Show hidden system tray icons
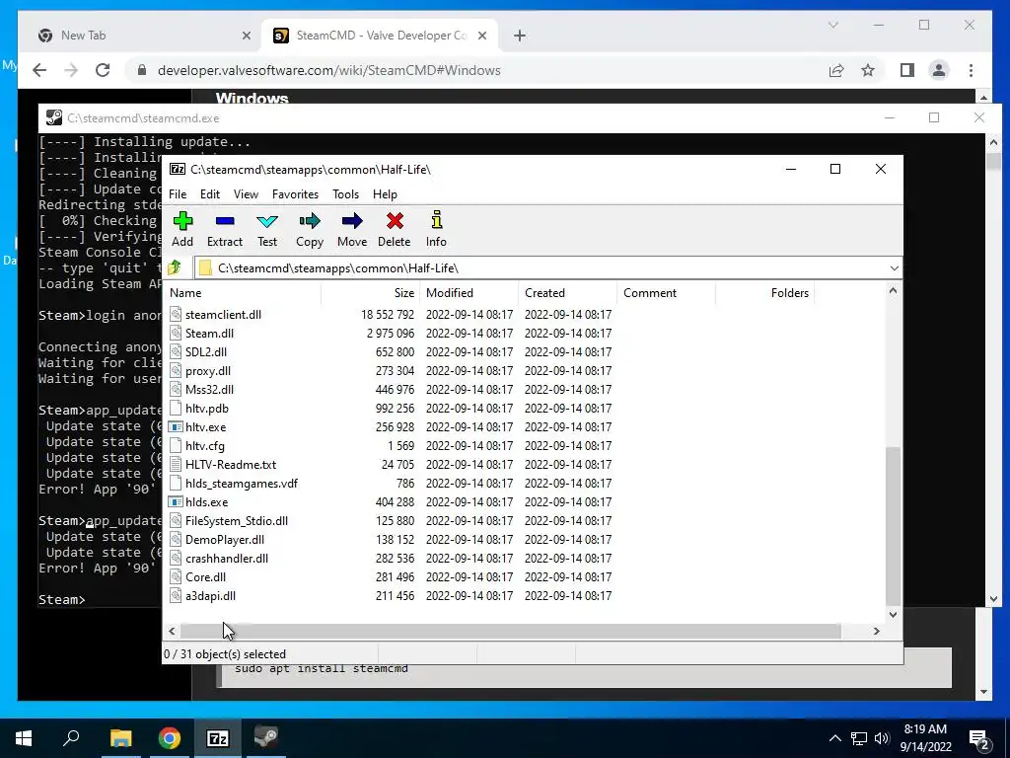 834,738
